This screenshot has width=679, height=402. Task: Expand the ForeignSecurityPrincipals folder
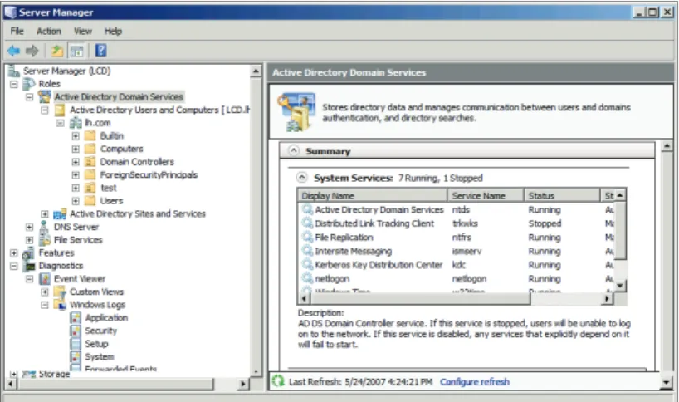76,175
